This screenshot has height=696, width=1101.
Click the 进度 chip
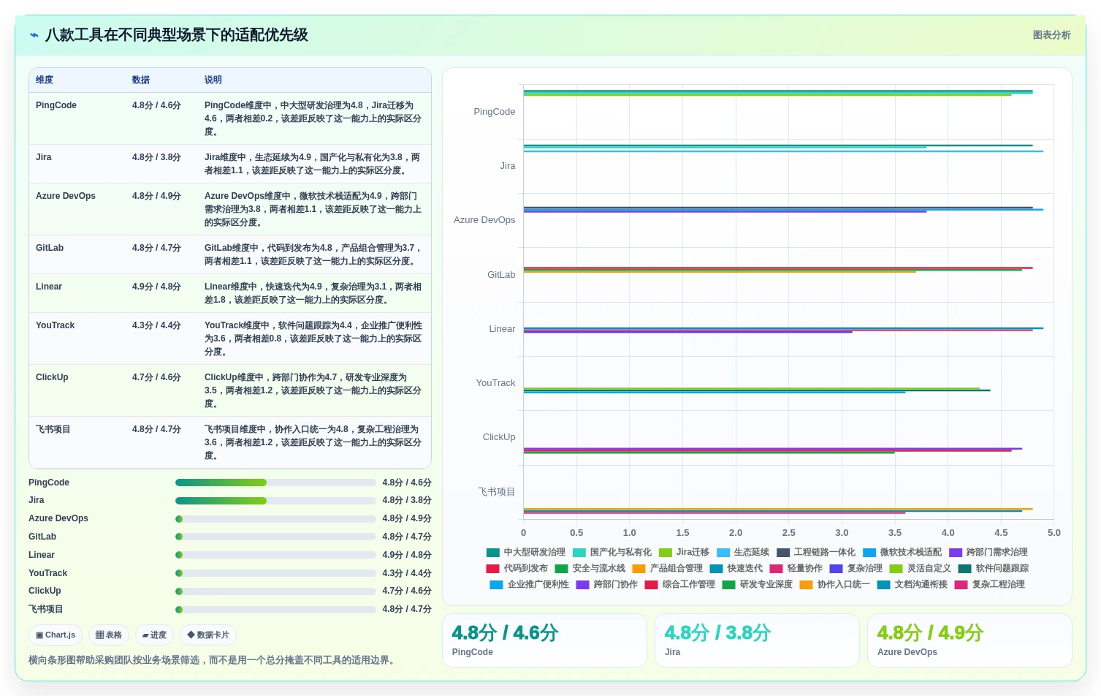(x=154, y=635)
